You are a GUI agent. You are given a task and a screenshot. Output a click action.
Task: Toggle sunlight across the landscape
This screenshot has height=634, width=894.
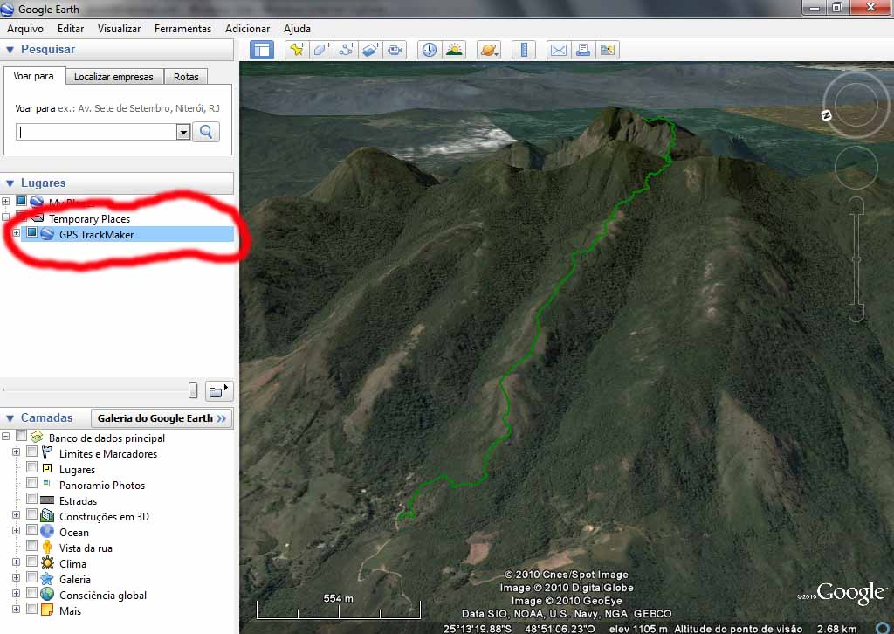pos(454,50)
